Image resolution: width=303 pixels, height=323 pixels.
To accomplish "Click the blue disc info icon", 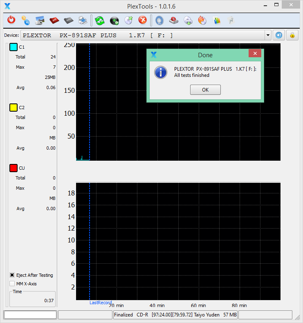I will [159, 20].
